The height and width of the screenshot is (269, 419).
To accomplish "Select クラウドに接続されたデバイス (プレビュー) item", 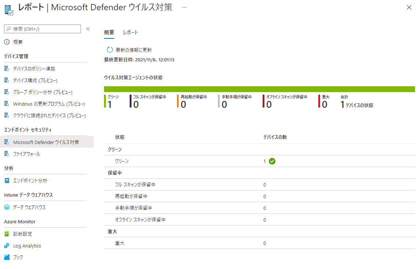I will (49, 115).
